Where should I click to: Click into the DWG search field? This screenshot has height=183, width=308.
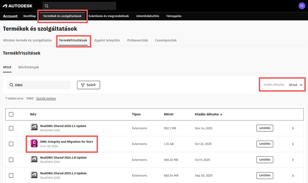click(38, 85)
